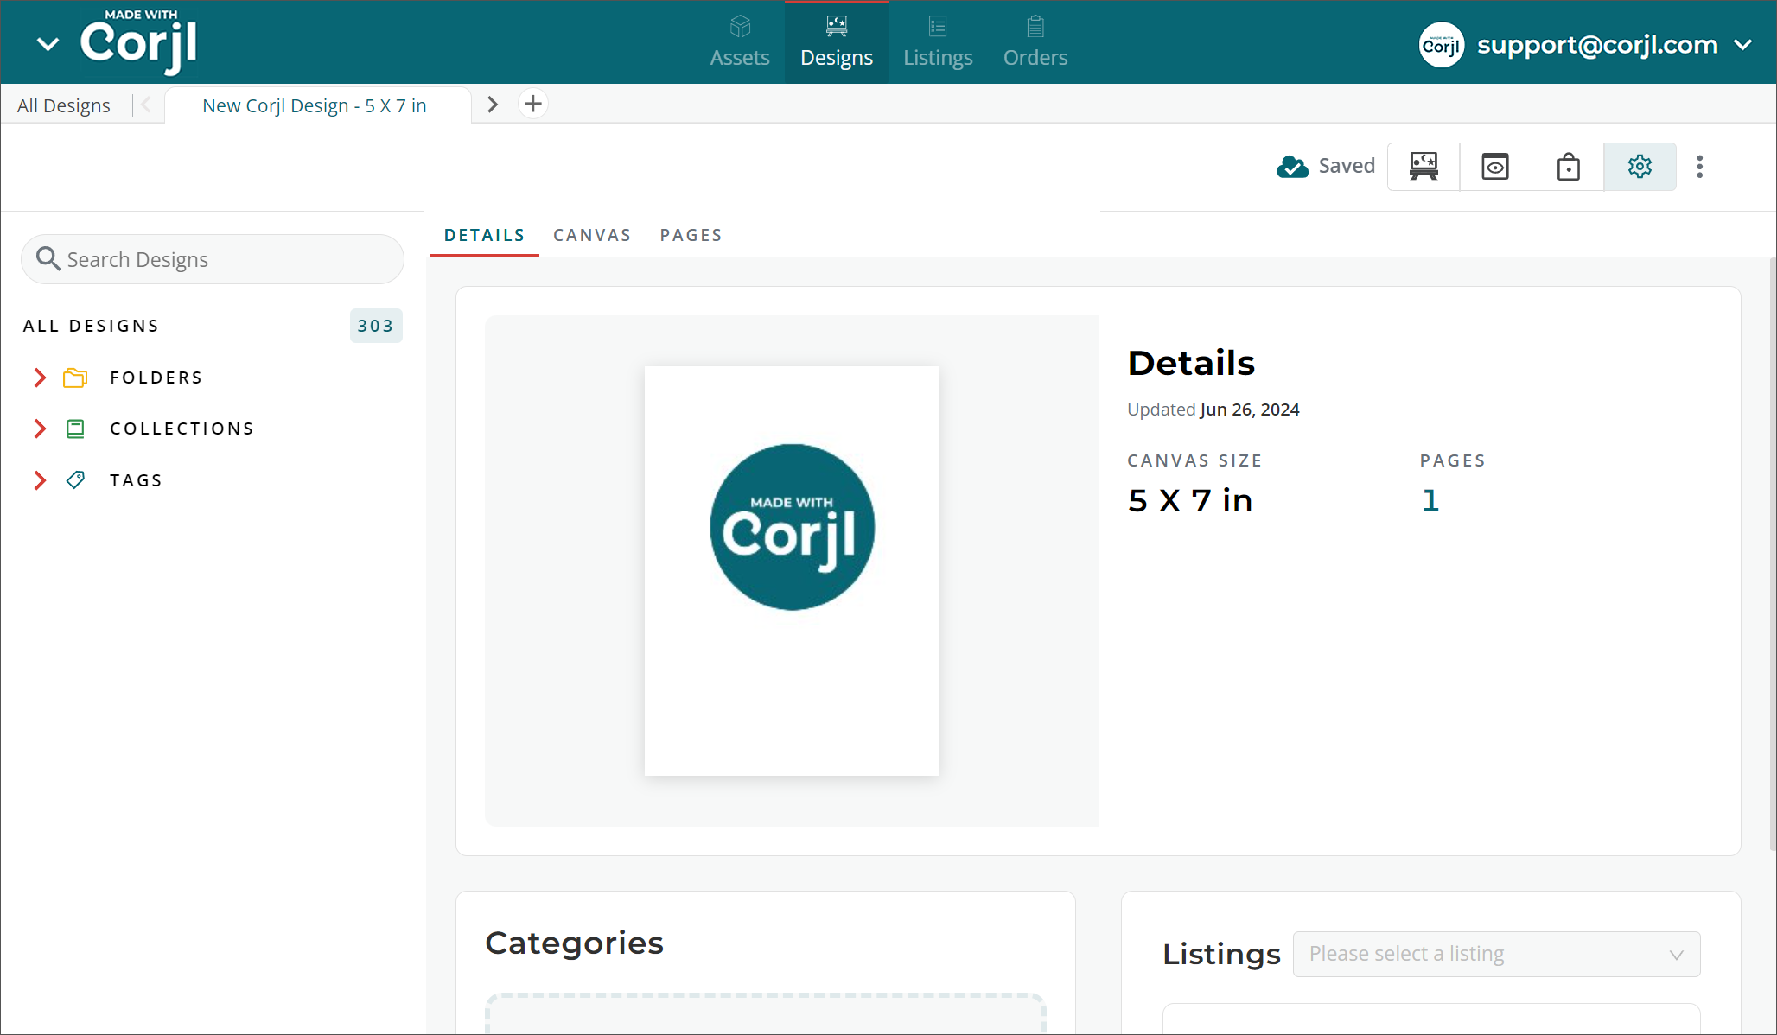
Task: Select TAGS in the sidebar
Action: click(136, 480)
